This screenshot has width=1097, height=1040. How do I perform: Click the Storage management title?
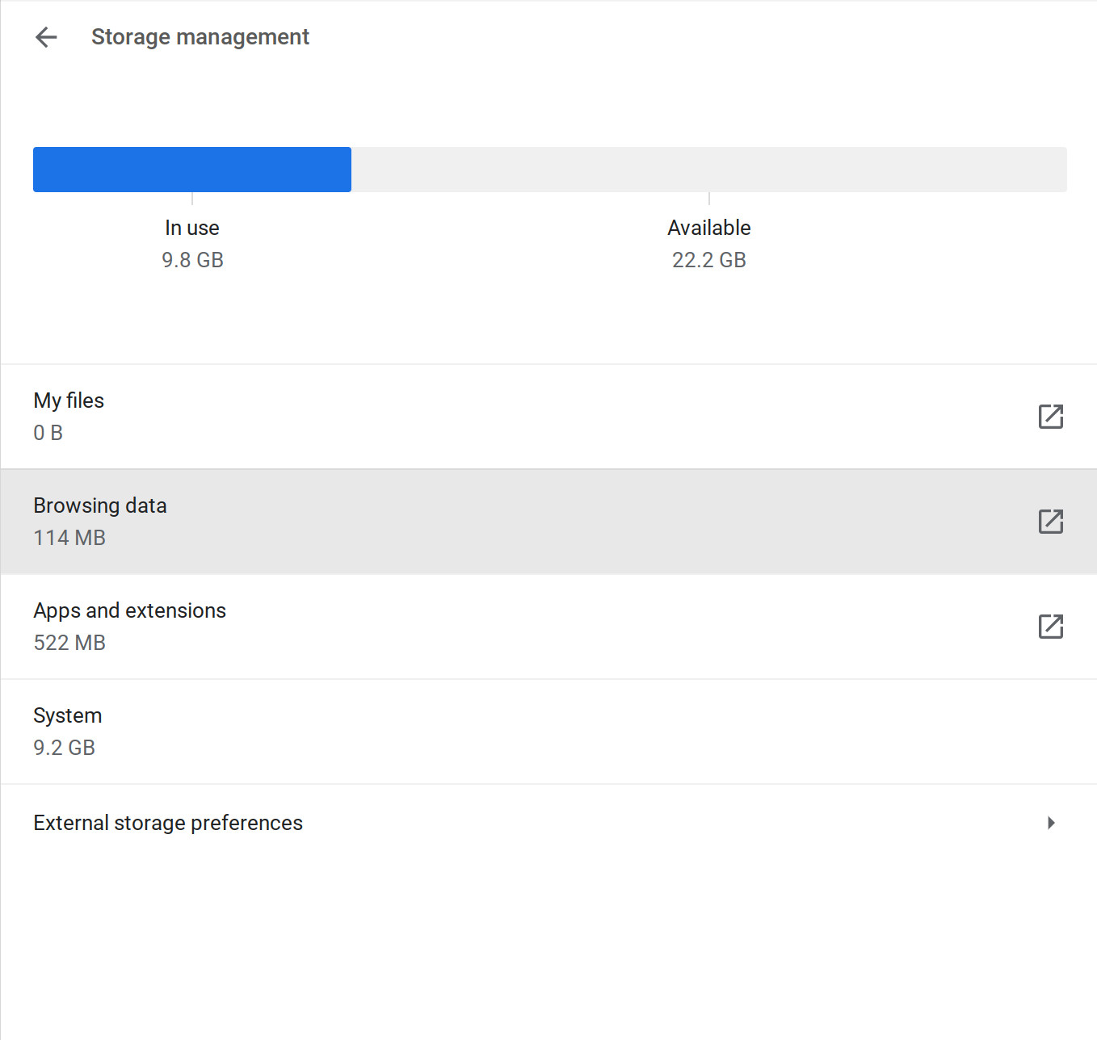[x=200, y=37]
